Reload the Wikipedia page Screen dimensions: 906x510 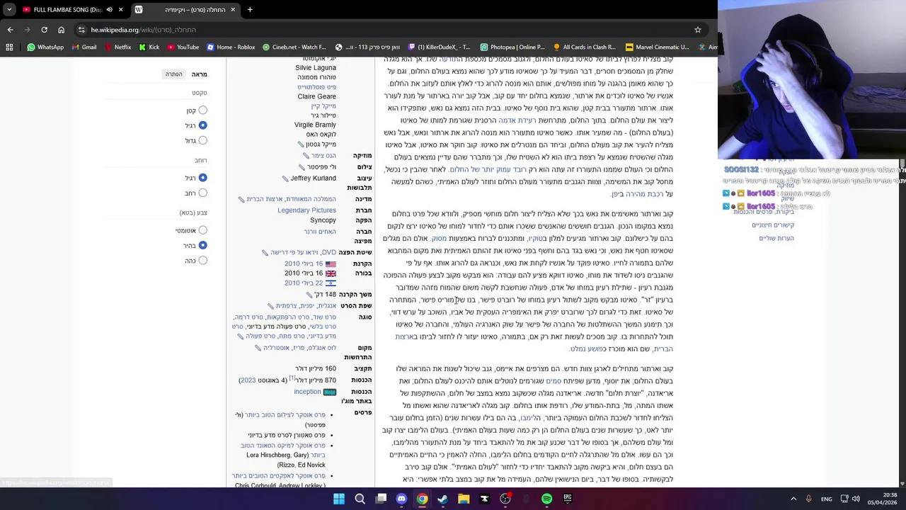pyautogui.click(x=44, y=30)
